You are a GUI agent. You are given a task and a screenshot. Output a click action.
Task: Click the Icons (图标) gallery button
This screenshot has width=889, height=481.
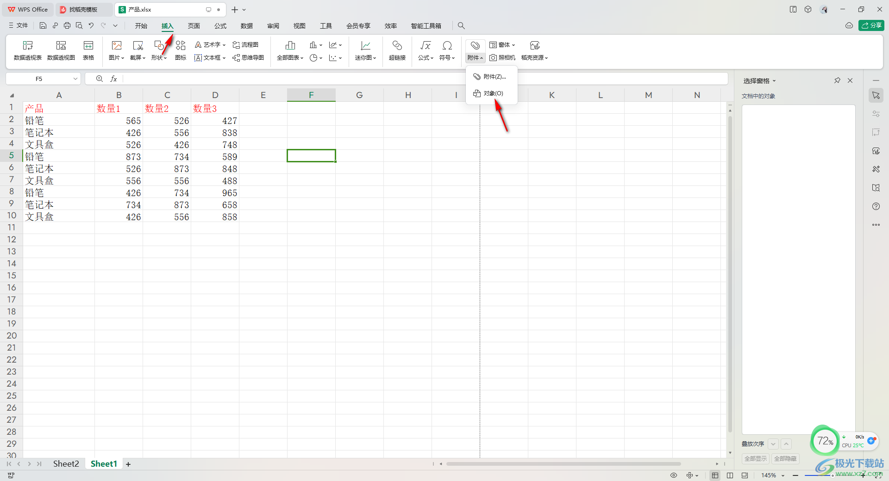(181, 50)
